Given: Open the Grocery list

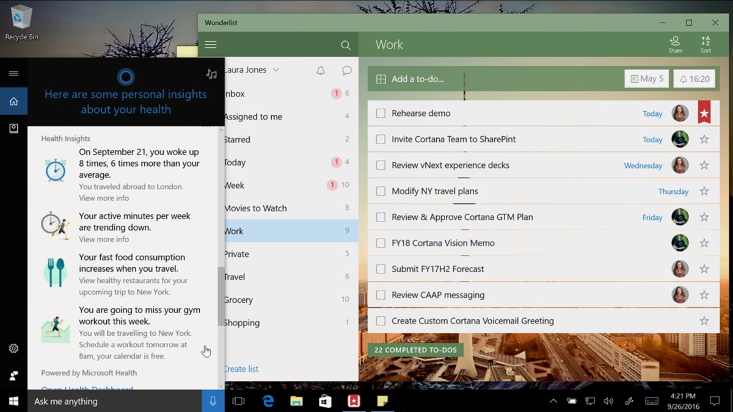Looking at the screenshot, I should 291,300.
